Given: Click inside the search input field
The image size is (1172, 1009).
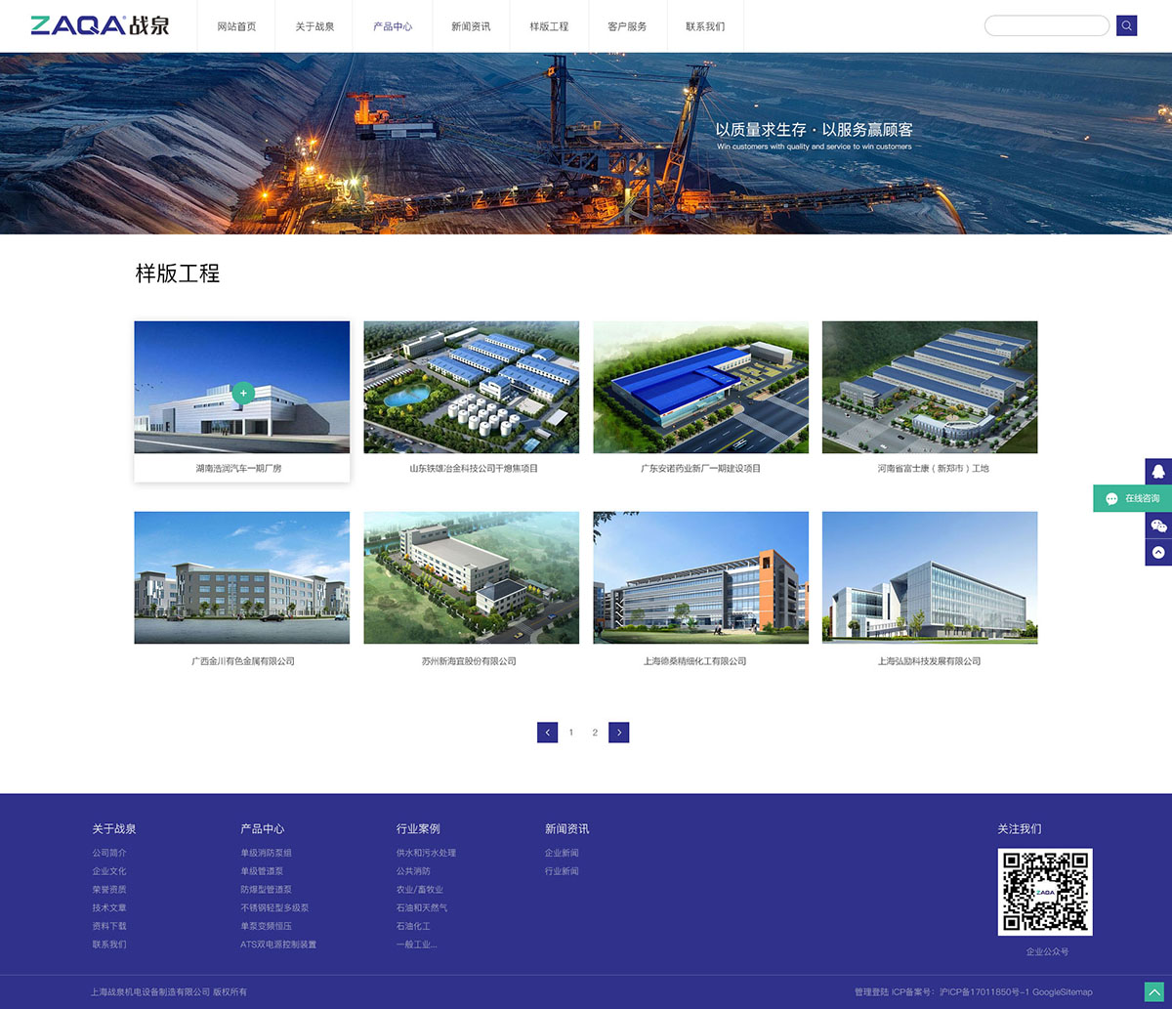Looking at the screenshot, I should [x=1046, y=26].
